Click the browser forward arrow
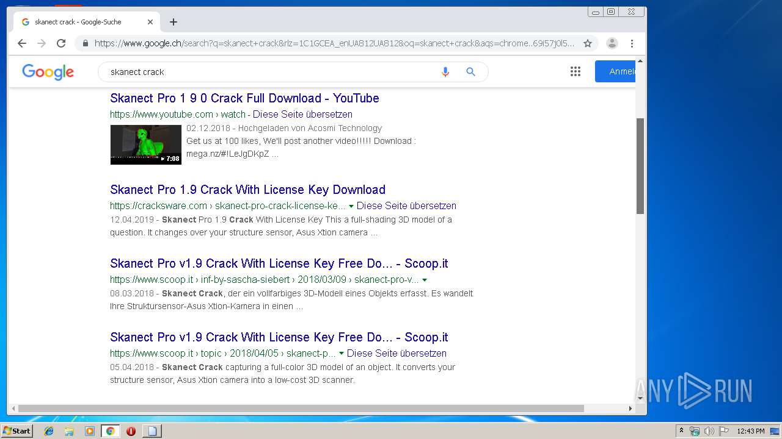The image size is (782, 439). pyautogui.click(x=42, y=43)
